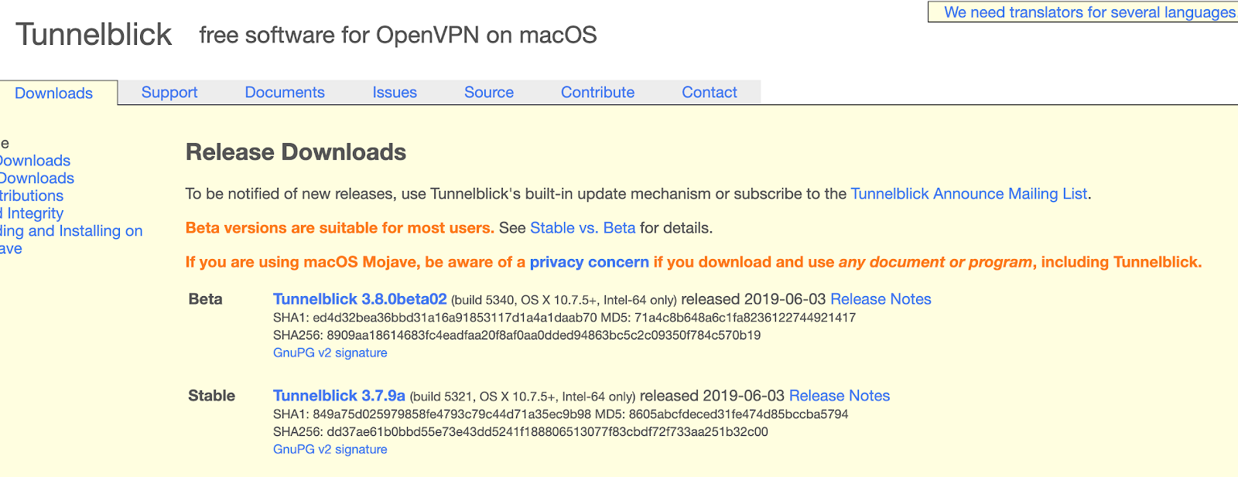
Task: Open the Issues tab
Action: [x=395, y=93]
